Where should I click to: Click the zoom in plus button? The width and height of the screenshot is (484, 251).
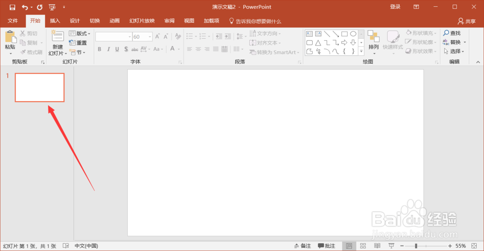click(450, 246)
